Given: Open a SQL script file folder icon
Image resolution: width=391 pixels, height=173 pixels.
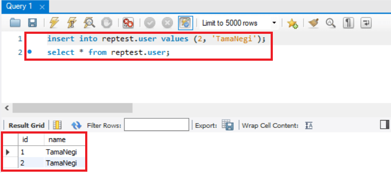Looking at the screenshot, I should (x=15, y=23).
